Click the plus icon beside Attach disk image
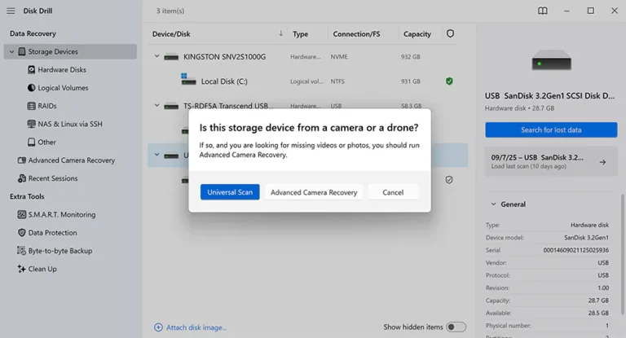This screenshot has height=338, width=626. point(158,327)
